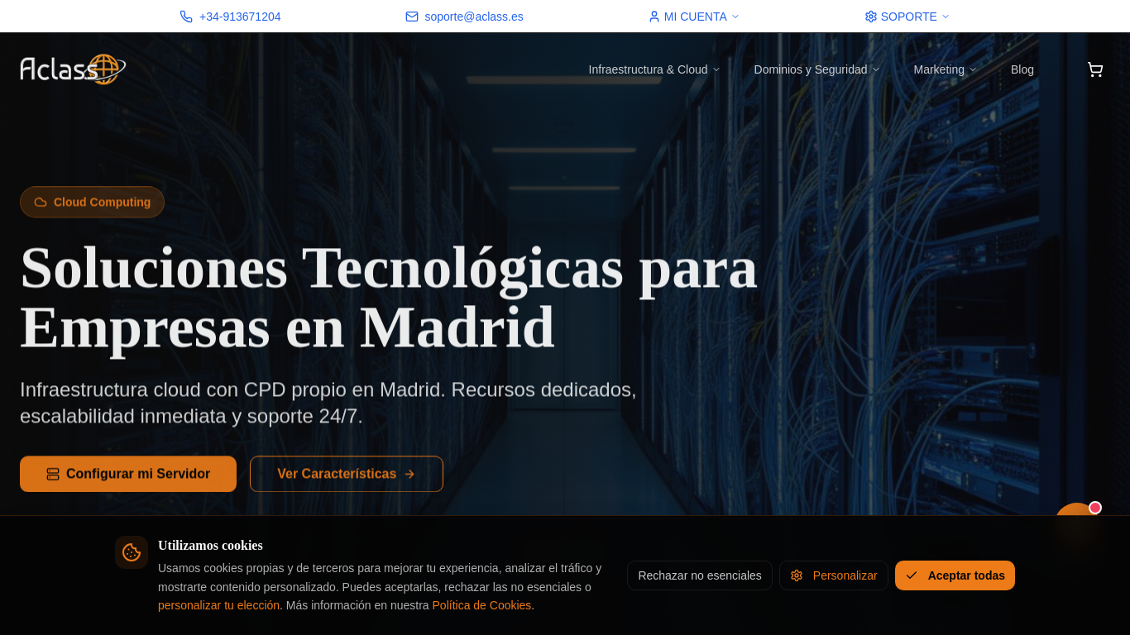Image resolution: width=1130 pixels, height=635 pixels.
Task: Expand Infraestructura & Cloud chevron
Action: point(716,69)
